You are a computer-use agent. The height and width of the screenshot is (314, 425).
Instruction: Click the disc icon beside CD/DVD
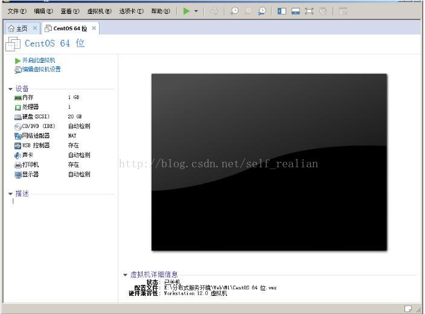tap(18, 127)
